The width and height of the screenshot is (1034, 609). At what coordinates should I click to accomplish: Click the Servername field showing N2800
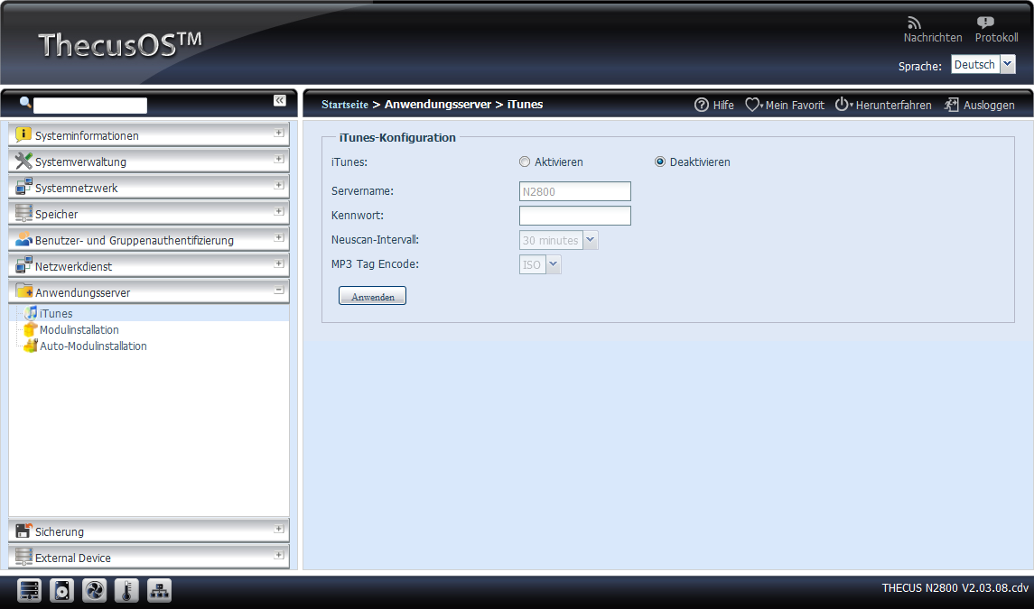(575, 191)
